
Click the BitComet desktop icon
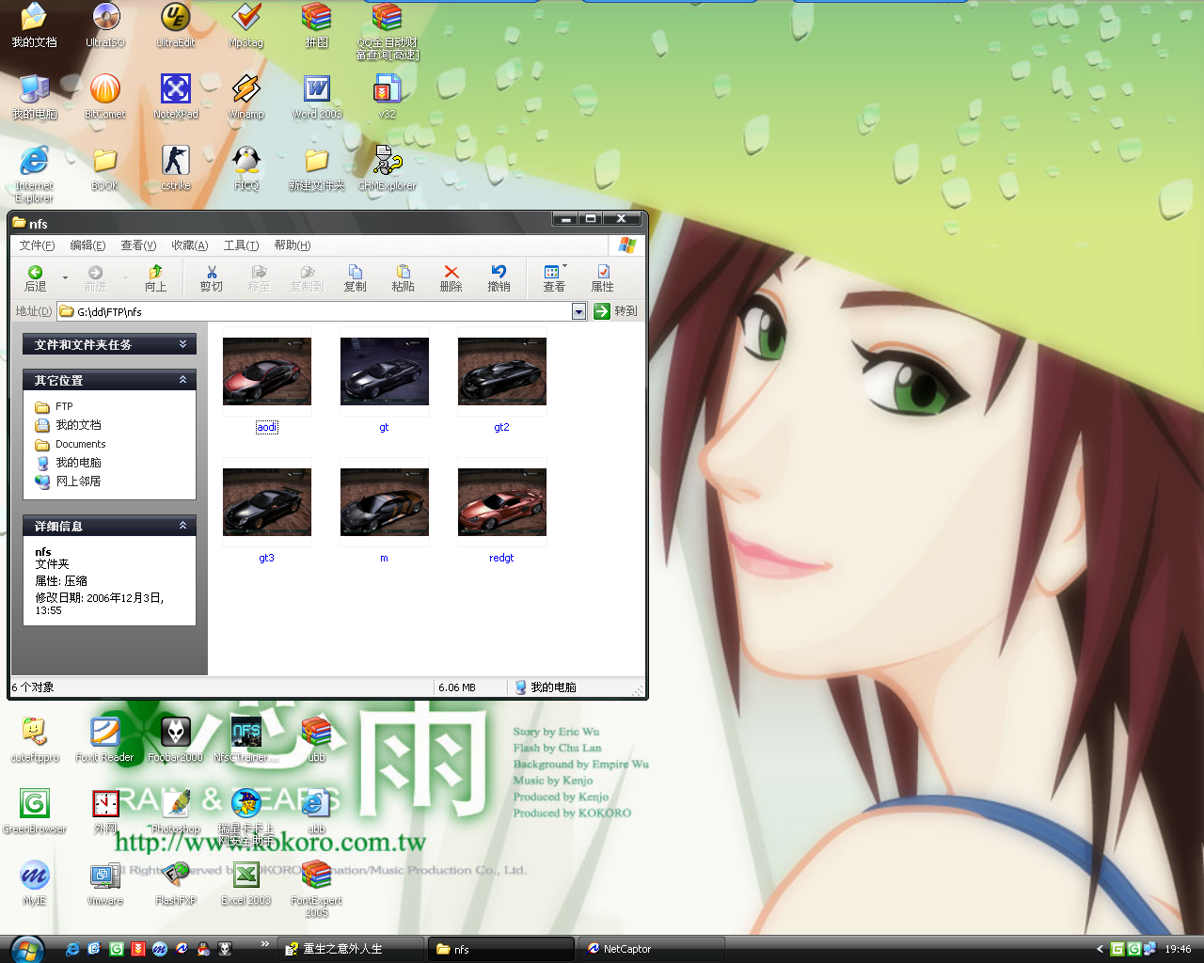tap(105, 97)
